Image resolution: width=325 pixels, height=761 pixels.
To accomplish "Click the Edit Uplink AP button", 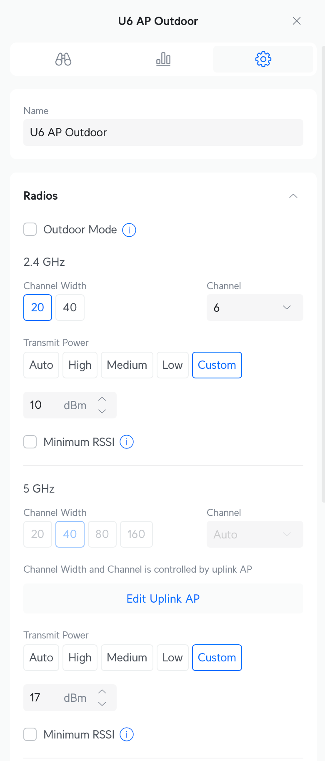I will (163, 598).
